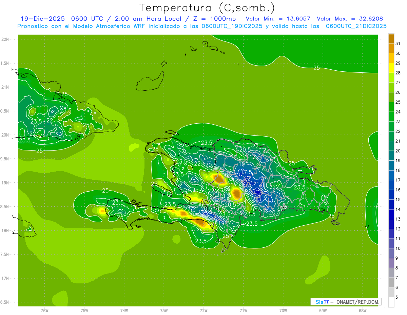Screen dimensions: 407x315
Task: Click the dark blue swatch between 13 and 14
Action: 391,214
